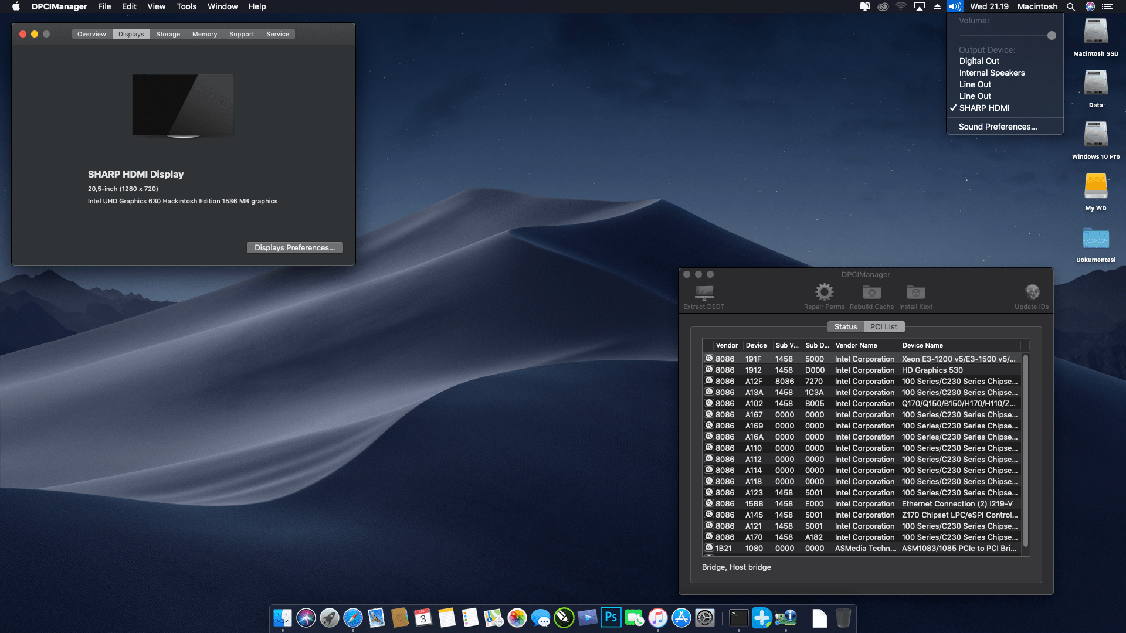
Task: Click the Install Kext toolbar icon
Action: click(x=915, y=292)
